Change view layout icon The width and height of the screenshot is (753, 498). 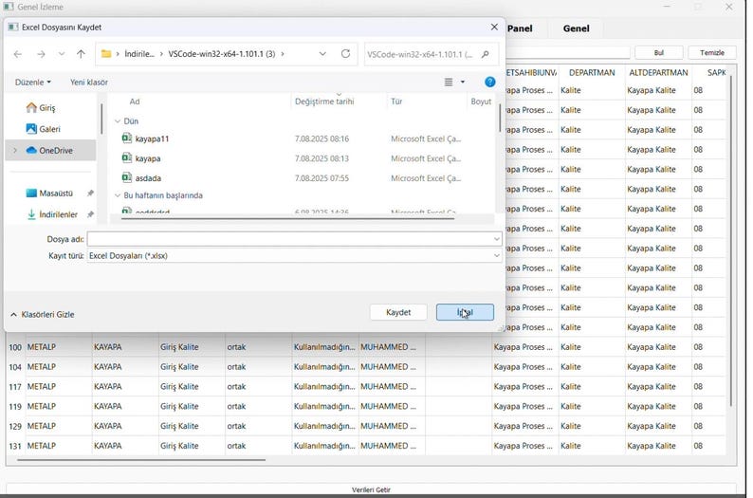click(449, 83)
